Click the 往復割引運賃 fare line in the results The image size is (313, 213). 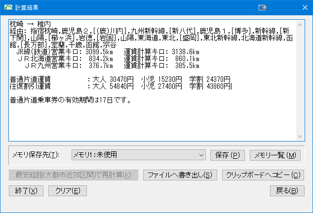click(118, 86)
